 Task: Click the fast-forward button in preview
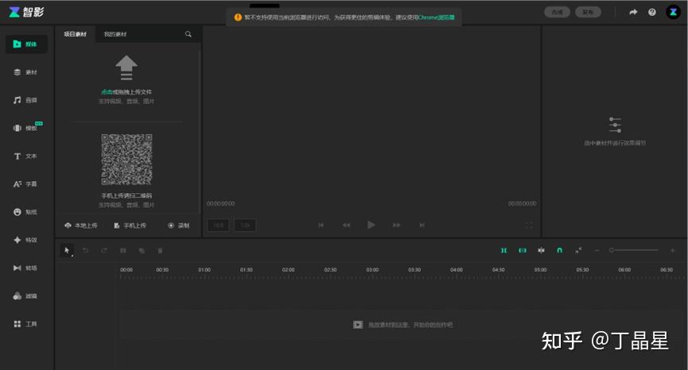[396, 225]
